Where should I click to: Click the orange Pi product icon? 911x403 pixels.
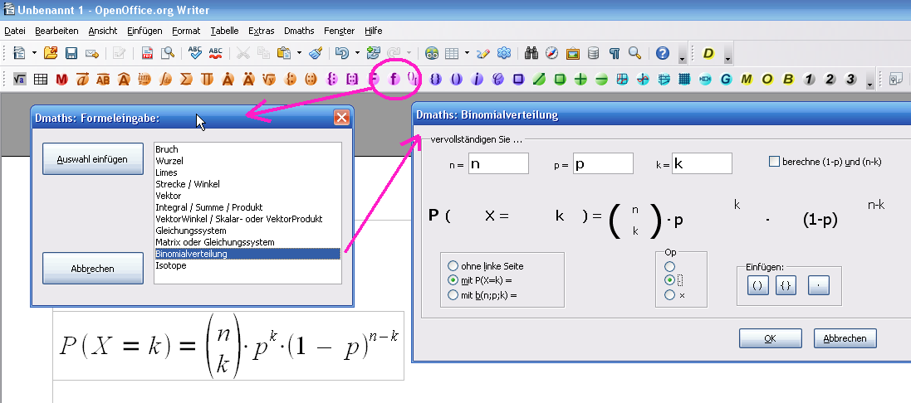point(206,79)
